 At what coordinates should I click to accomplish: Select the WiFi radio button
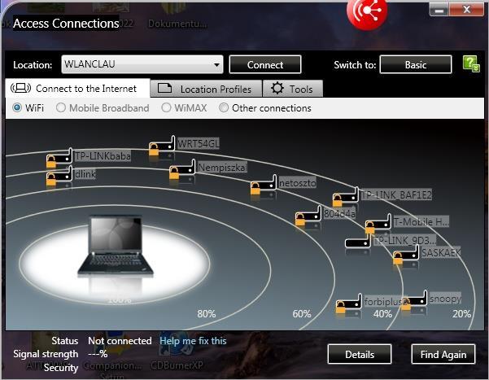pyautogui.click(x=17, y=107)
